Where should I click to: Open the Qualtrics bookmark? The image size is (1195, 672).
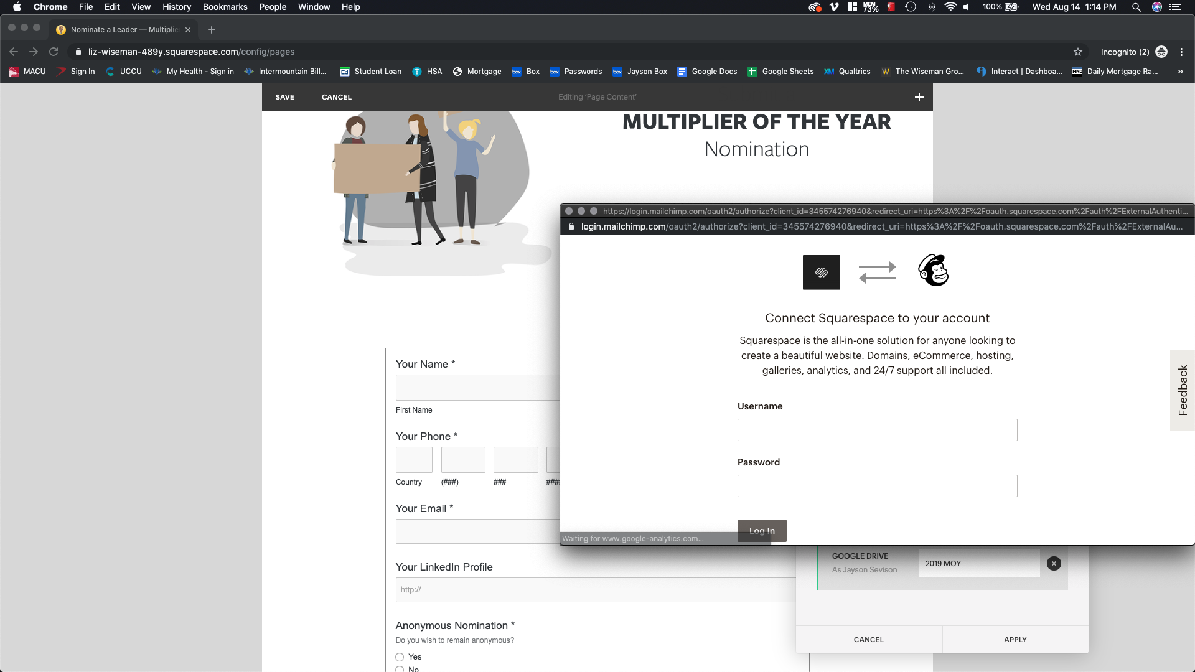[x=847, y=72]
